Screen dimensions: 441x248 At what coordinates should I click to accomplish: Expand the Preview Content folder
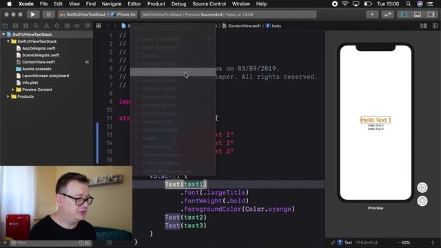[x=13, y=90]
